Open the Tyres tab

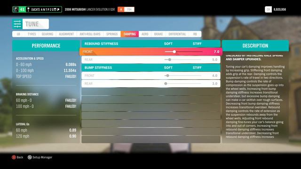click(x=32, y=34)
